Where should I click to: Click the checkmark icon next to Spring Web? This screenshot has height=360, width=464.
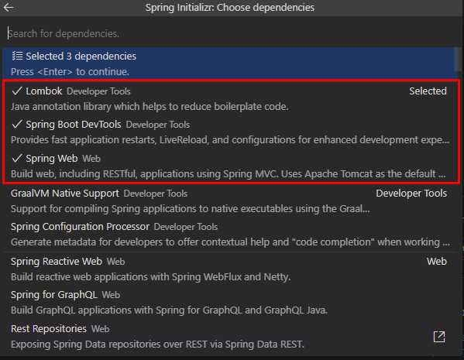point(17,158)
